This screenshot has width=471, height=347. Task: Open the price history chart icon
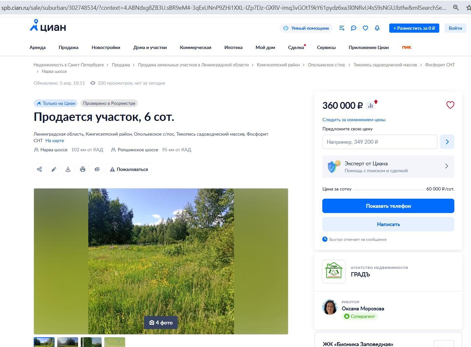tap(371, 105)
